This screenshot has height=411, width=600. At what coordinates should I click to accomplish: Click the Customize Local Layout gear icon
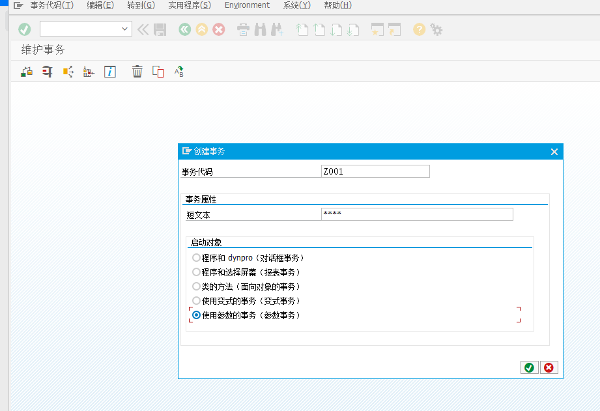(x=436, y=29)
